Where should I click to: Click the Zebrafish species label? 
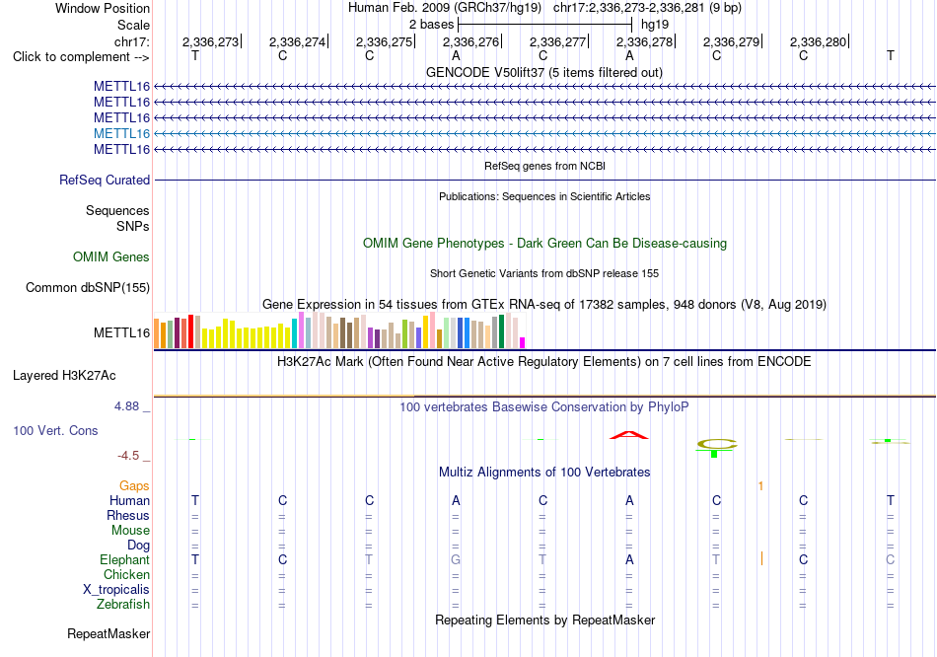[123, 605]
